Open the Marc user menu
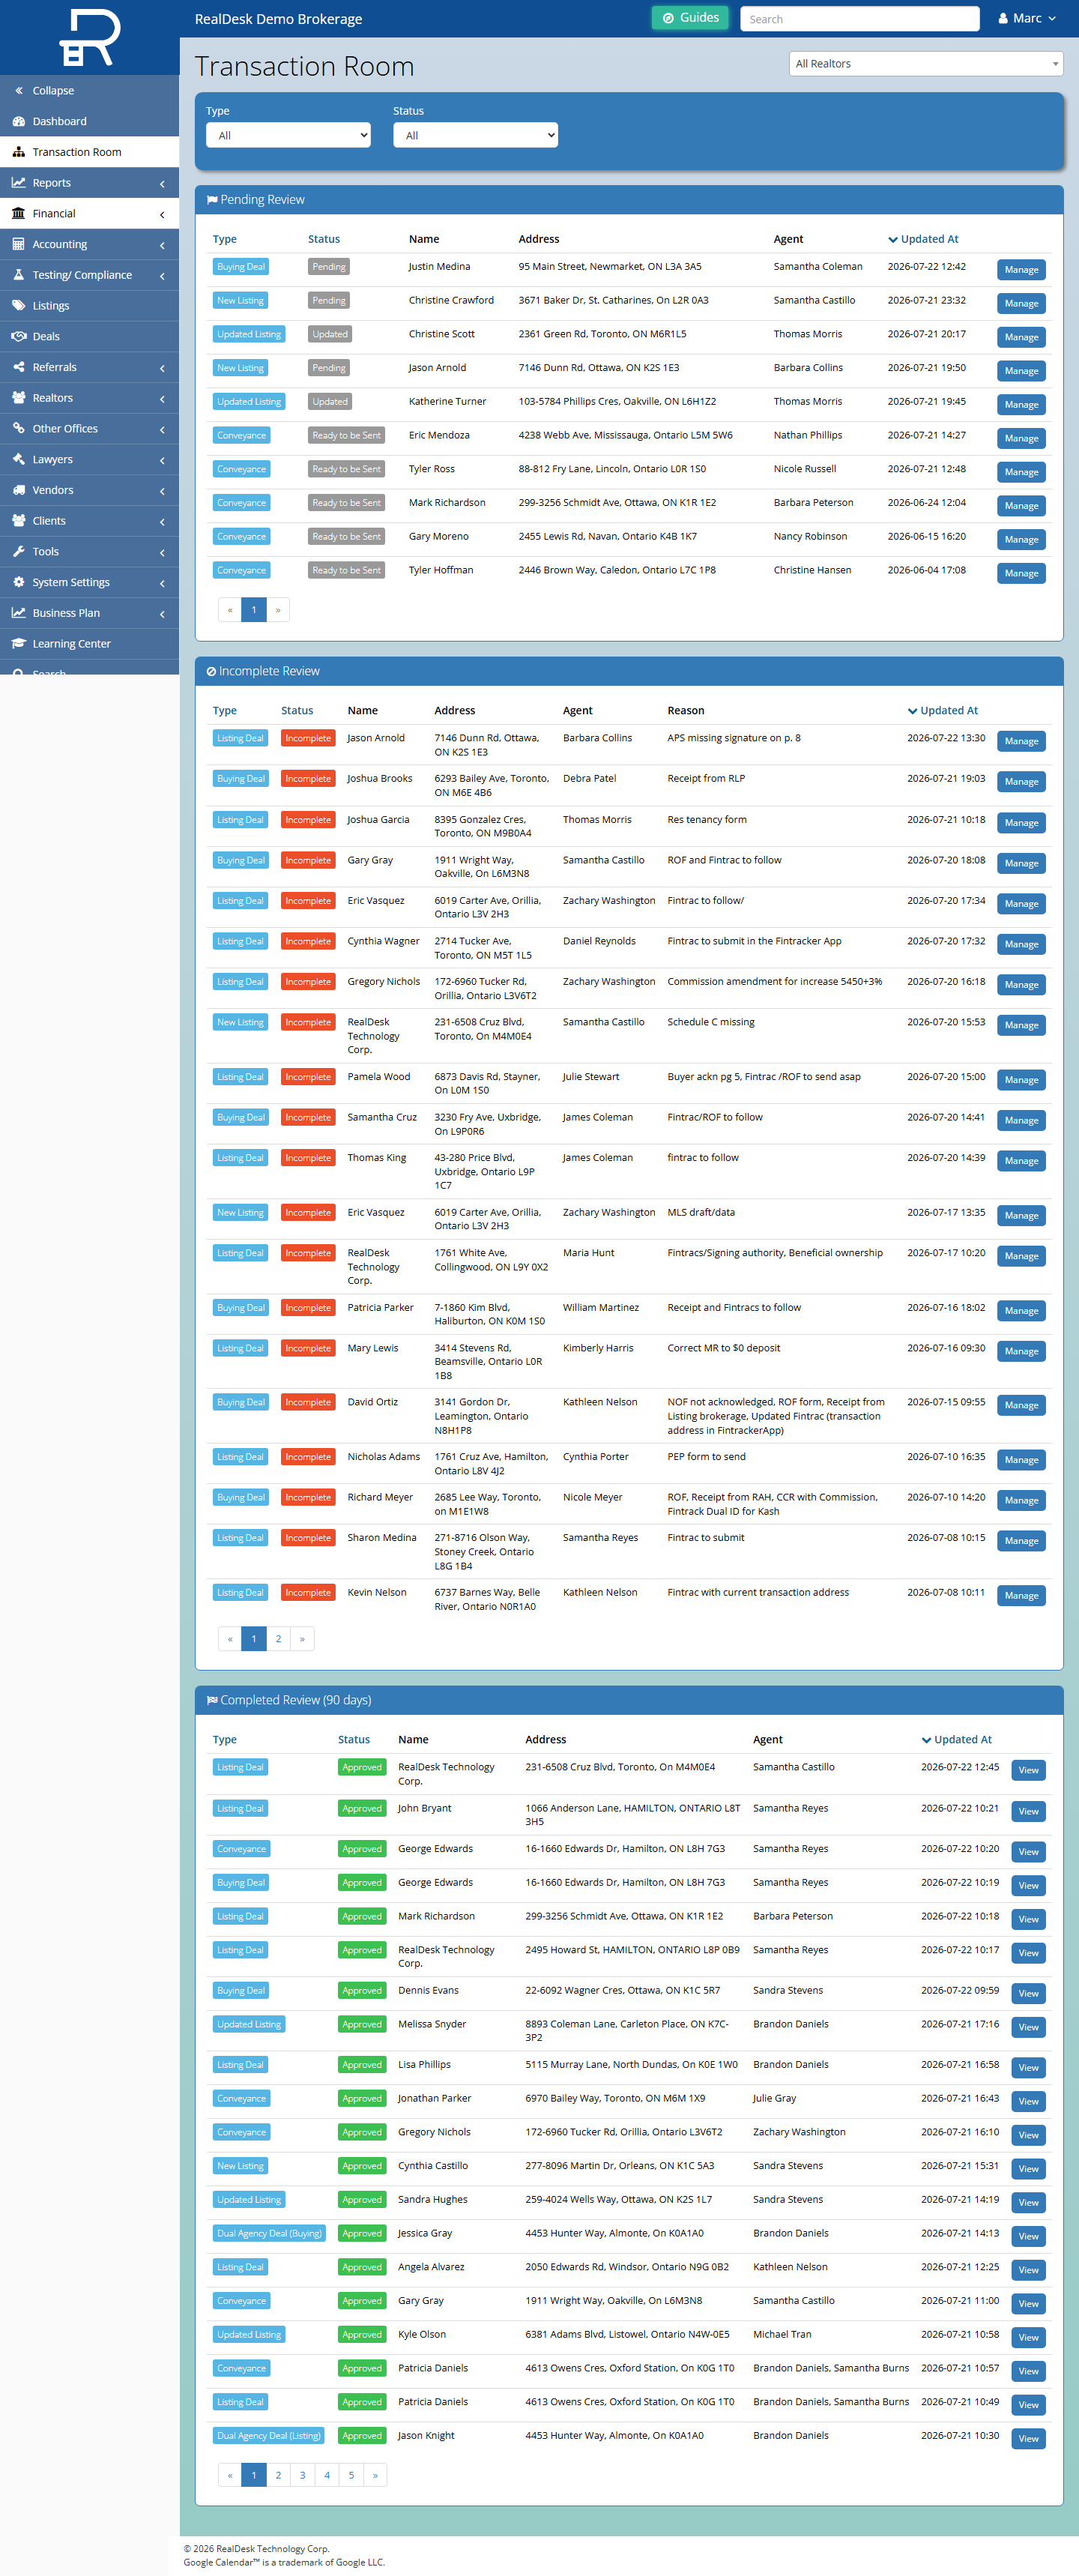Viewport: 1079px width, 2576px height. [1027, 19]
